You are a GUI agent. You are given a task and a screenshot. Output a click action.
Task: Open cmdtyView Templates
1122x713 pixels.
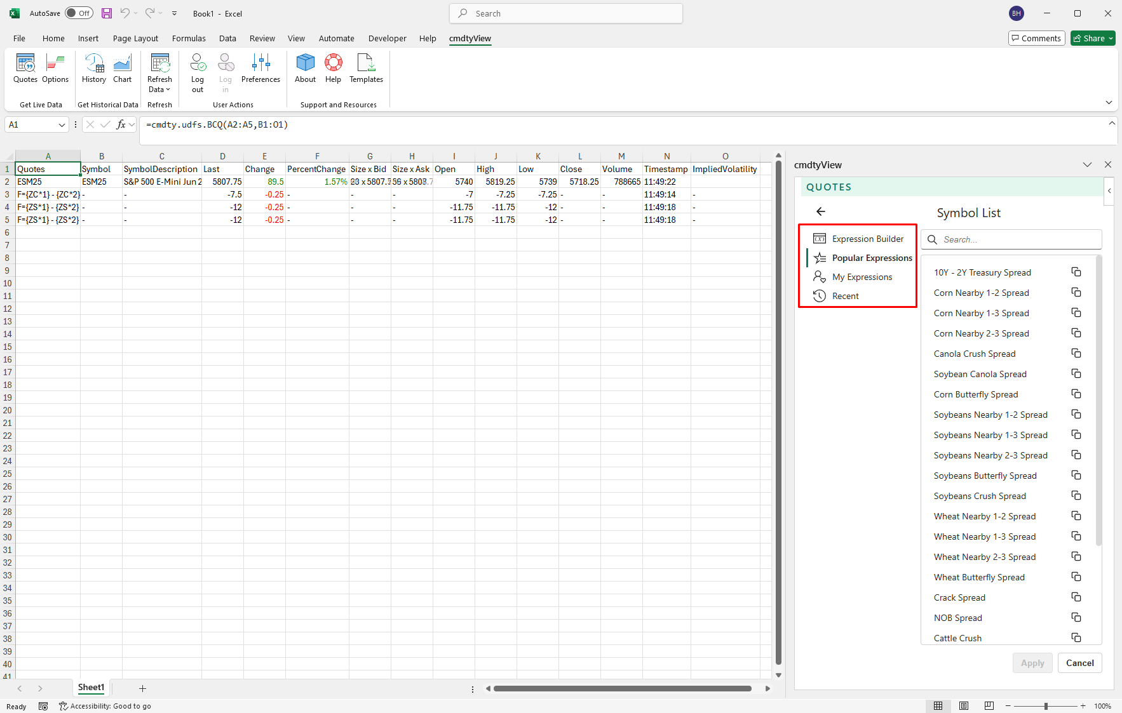pos(366,70)
